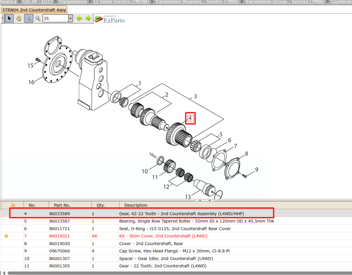The image size is (352, 275).
Task: Select the Gear - 22 Tooth description
Action: tap(163, 266)
